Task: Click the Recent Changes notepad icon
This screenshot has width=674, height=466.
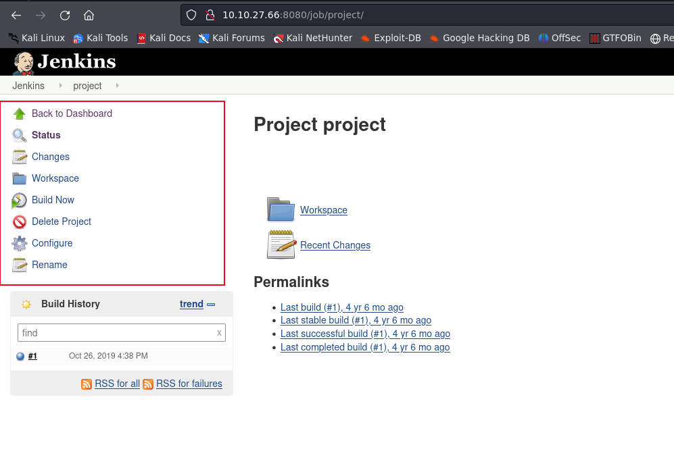Action: click(x=281, y=244)
